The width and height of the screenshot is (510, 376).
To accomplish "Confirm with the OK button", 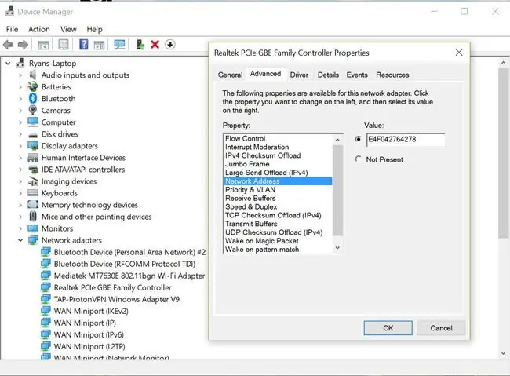I will 388,328.
